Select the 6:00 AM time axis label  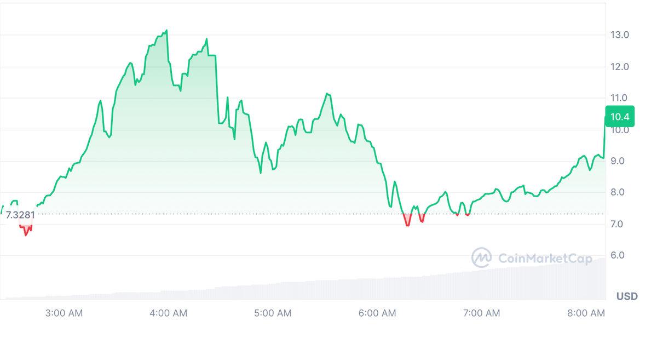click(x=377, y=313)
